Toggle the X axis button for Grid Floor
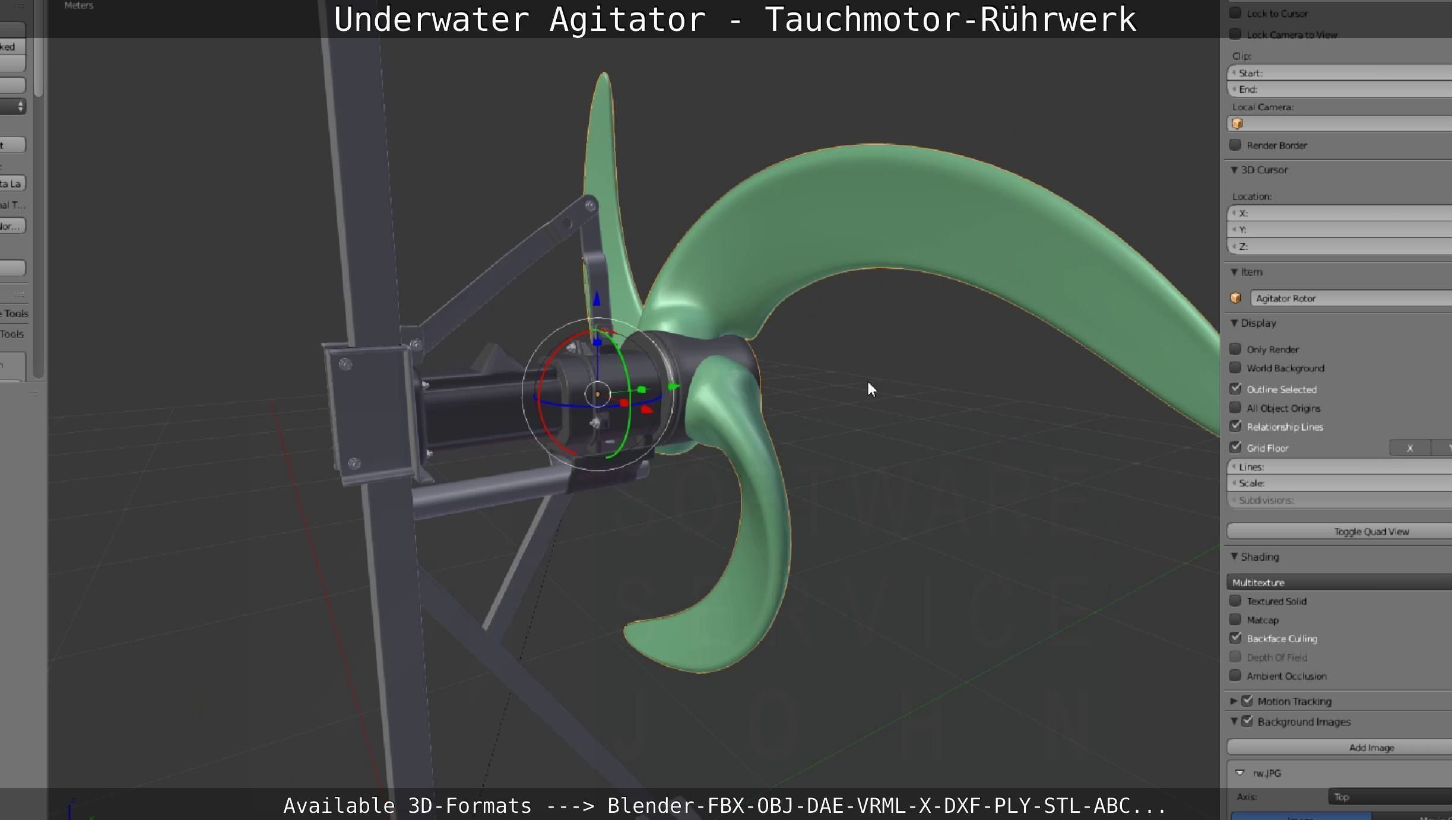 point(1410,448)
